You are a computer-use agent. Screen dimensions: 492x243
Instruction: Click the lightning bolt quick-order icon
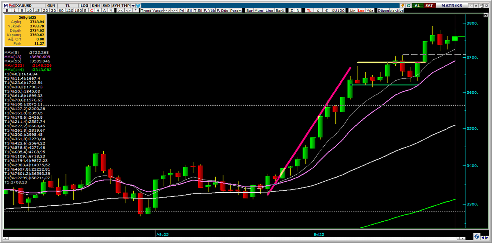[x=403, y=6]
